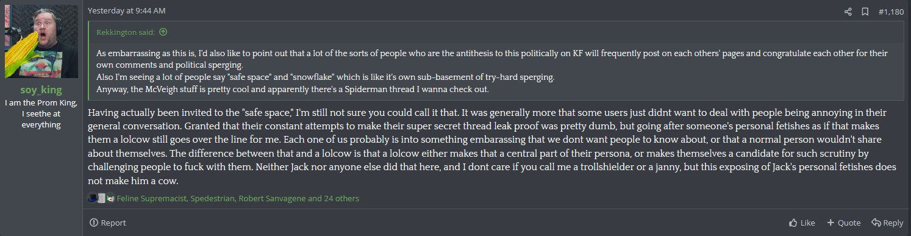The width and height of the screenshot is (911, 236).
Task: Add the post to multi-quote
Action: click(x=844, y=223)
